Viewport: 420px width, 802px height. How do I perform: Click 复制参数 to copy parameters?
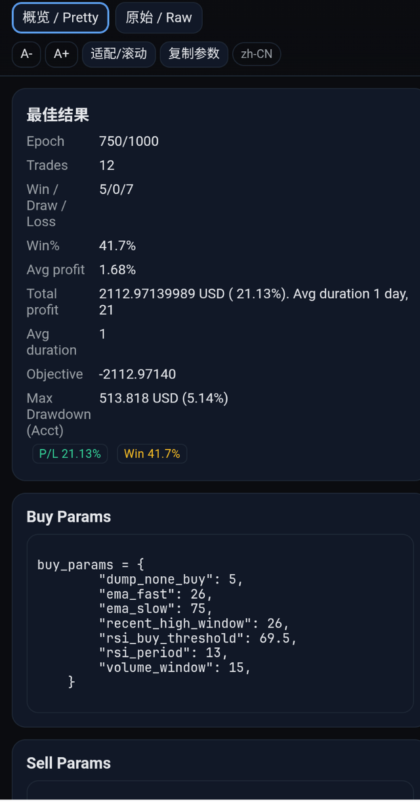194,54
